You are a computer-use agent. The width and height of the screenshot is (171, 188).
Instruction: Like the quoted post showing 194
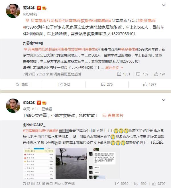pos(160,74)
